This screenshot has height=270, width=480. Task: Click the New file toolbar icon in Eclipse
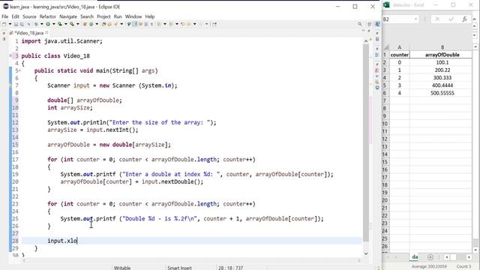pyautogui.click(x=4, y=24)
